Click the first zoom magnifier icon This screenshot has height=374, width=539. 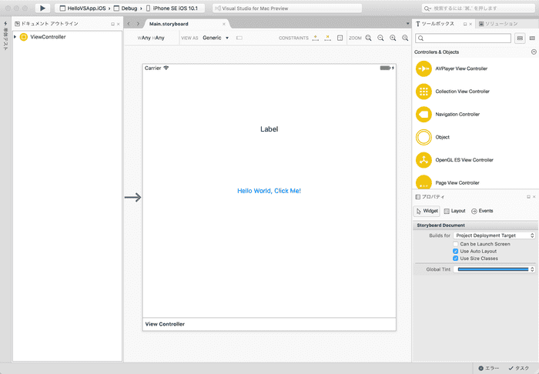[369, 38]
